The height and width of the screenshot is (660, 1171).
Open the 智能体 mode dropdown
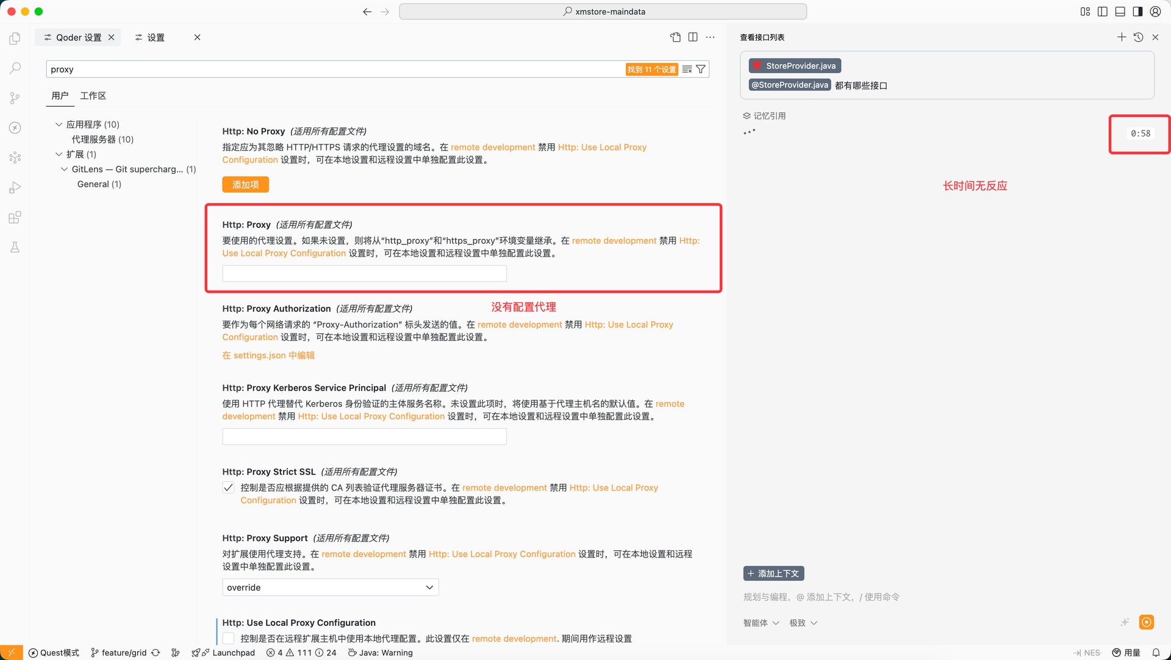click(761, 623)
